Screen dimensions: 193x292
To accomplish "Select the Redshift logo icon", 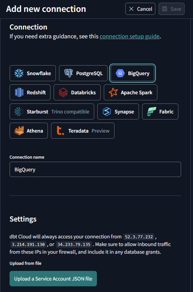I will pyautogui.click(x=19, y=92).
